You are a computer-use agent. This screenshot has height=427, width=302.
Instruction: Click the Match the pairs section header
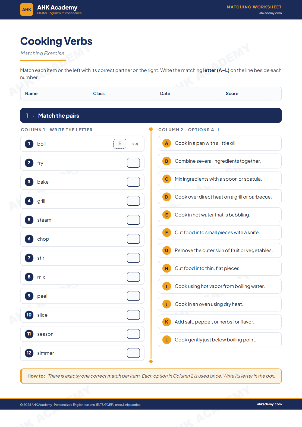(151, 115)
